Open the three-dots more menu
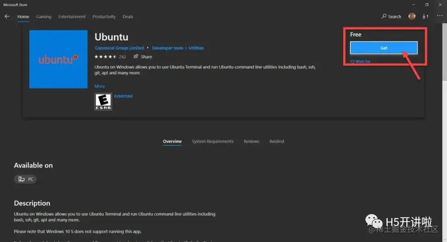The width and height of the screenshot is (447, 242). [x=440, y=16]
